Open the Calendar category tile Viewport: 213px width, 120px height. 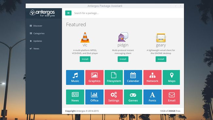point(133,78)
